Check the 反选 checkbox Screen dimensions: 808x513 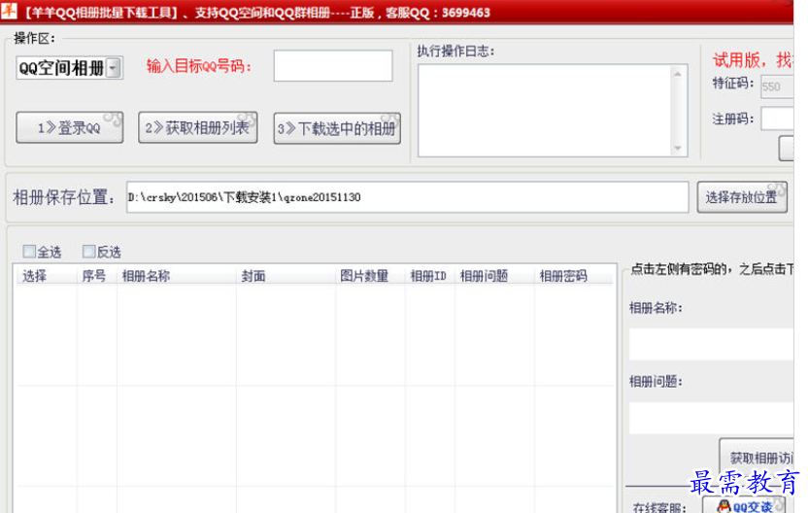coord(89,252)
